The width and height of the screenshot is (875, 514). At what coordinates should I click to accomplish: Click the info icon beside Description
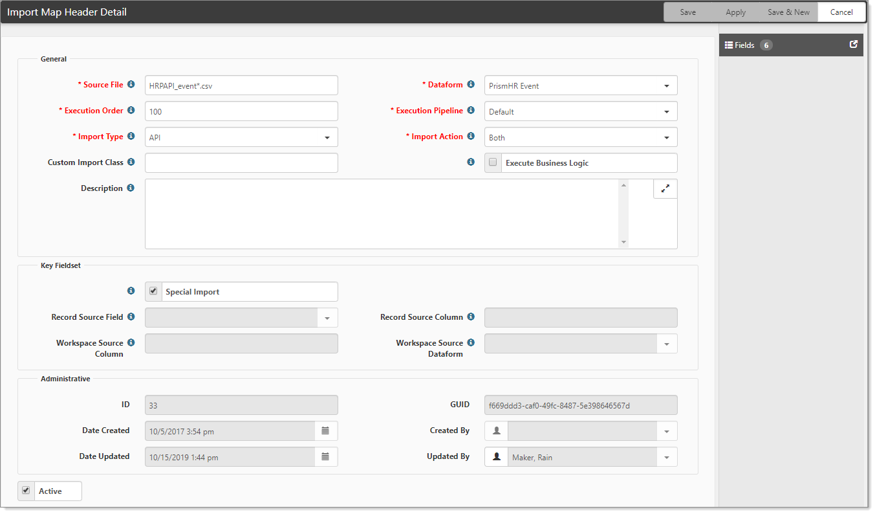(x=131, y=188)
